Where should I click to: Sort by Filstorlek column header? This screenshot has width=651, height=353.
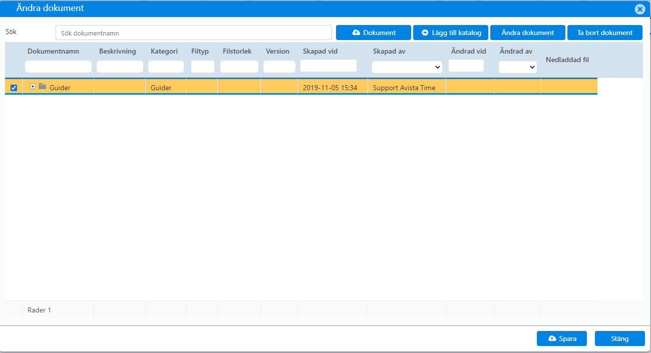[x=237, y=51]
